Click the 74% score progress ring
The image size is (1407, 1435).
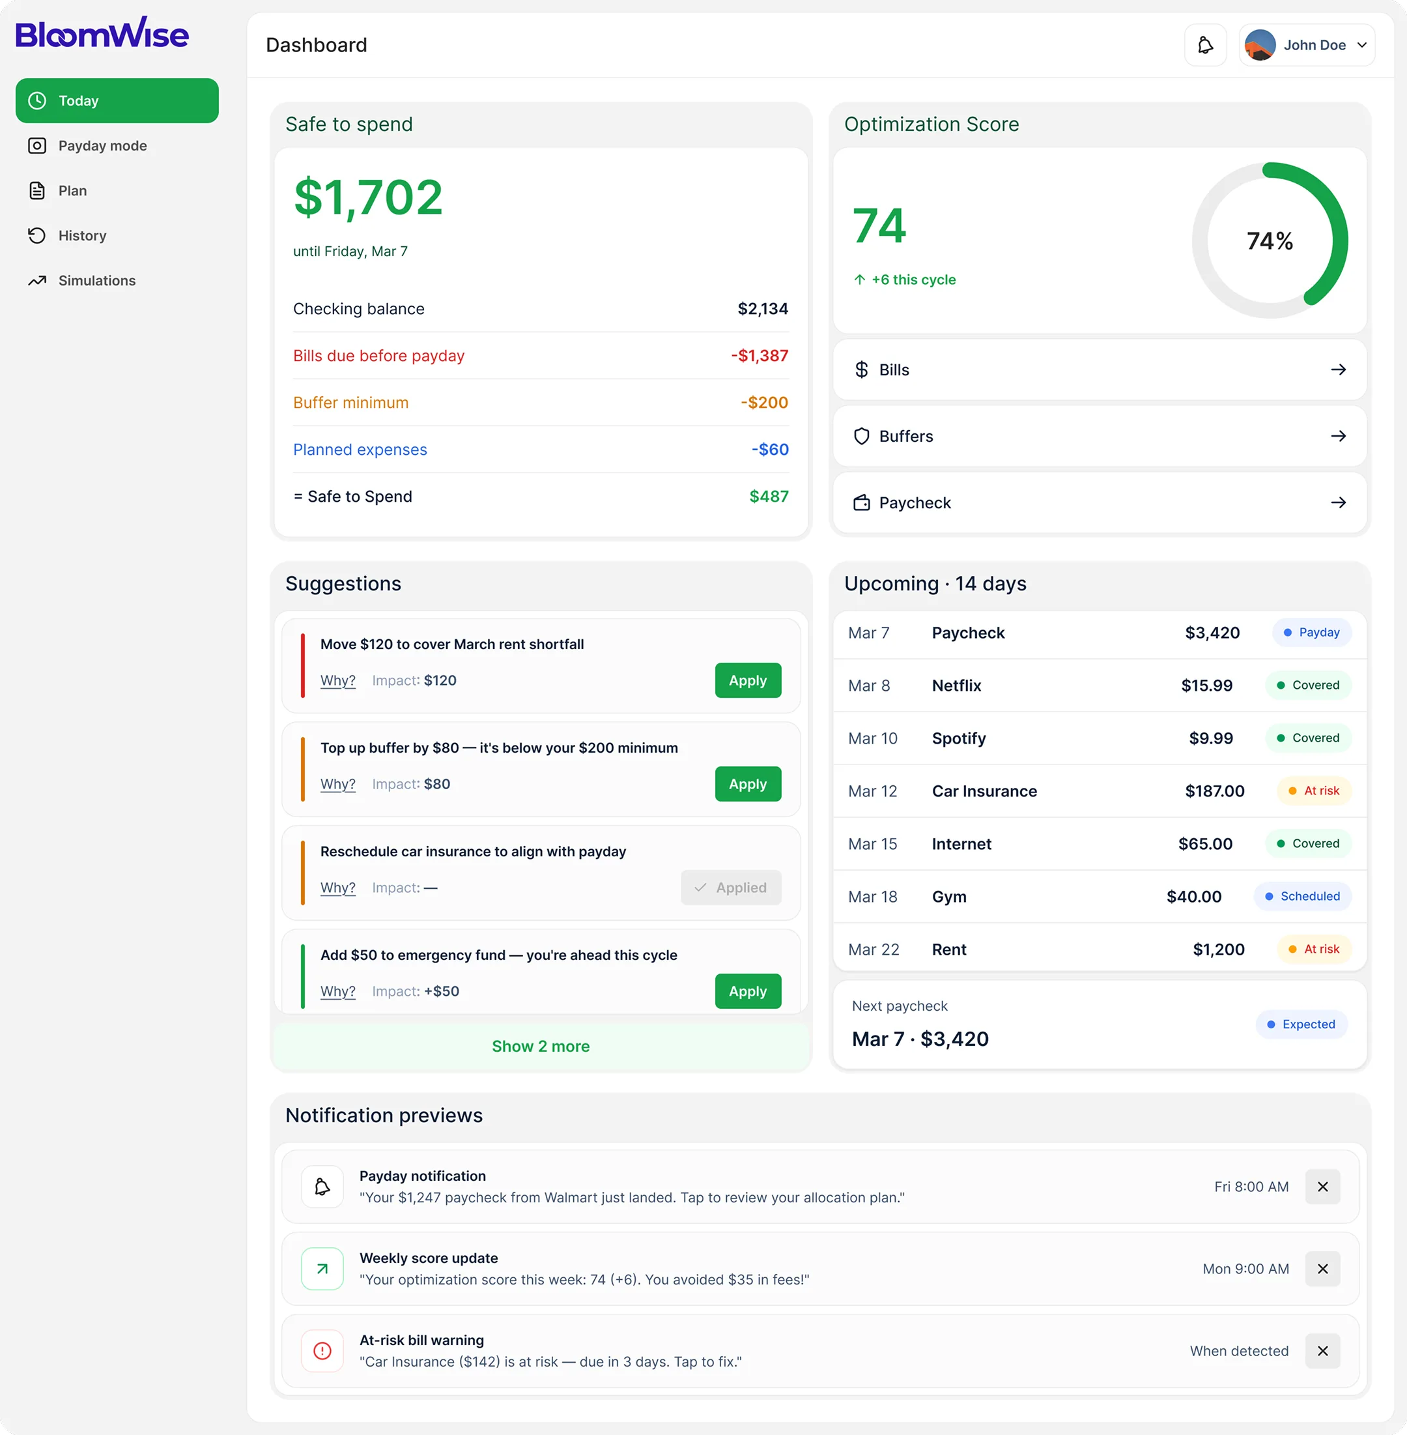[x=1270, y=241]
